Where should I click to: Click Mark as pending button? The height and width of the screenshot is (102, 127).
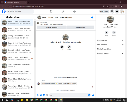click(x=52, y=28)
